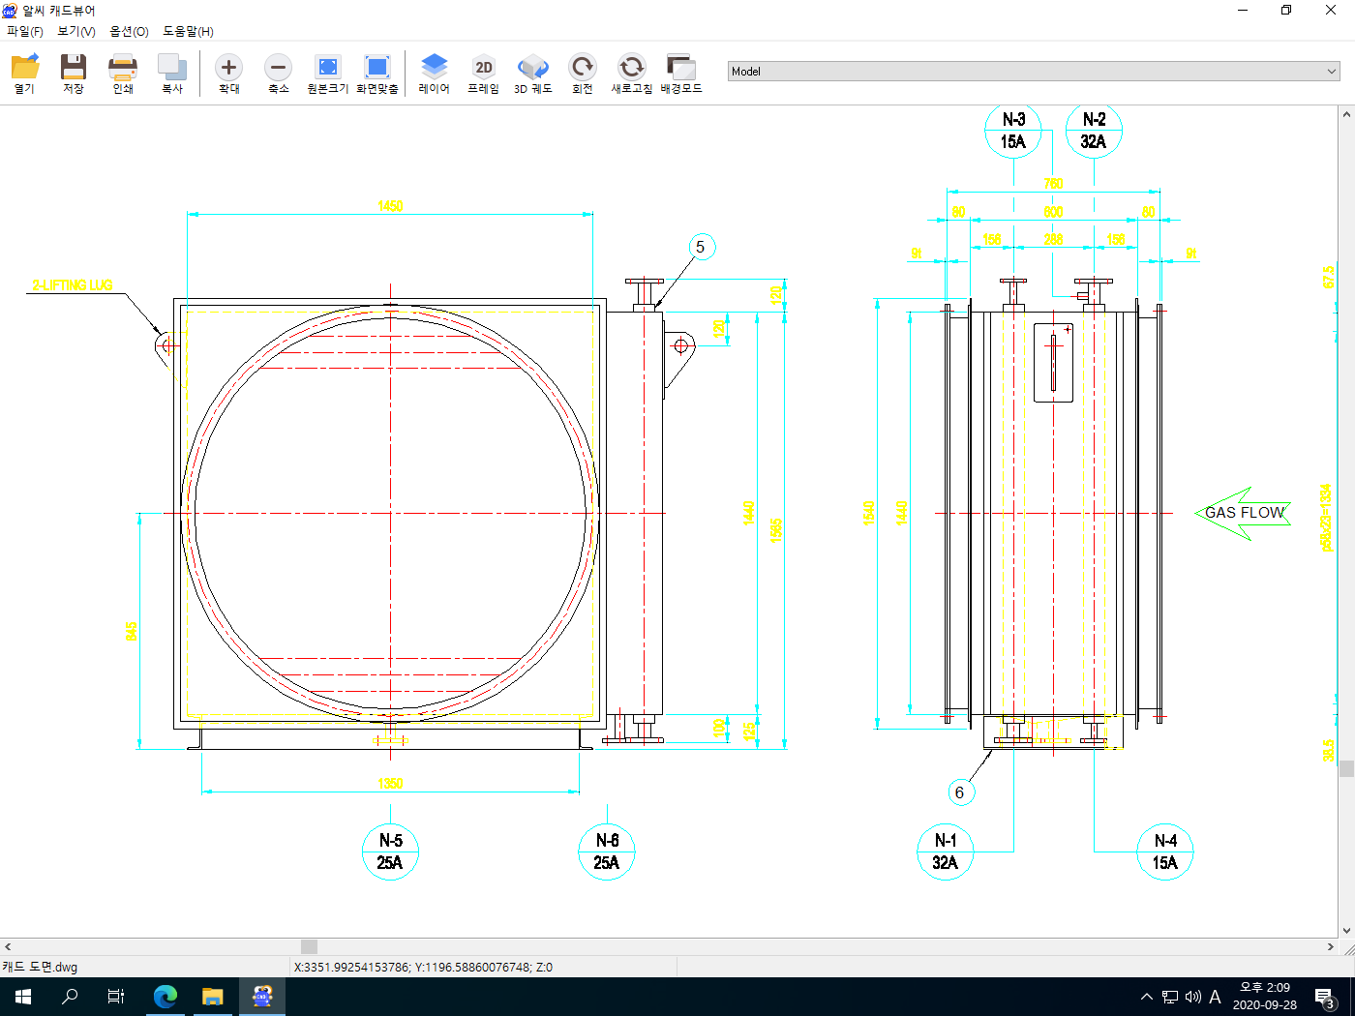Image resolution: width=1355 pixels, height=1016 pixels.
Task: Open the 보기(V) menu
Action: (76, 31)
